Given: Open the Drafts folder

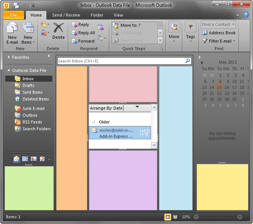Looking at the screenshot, I should [24, 85].
